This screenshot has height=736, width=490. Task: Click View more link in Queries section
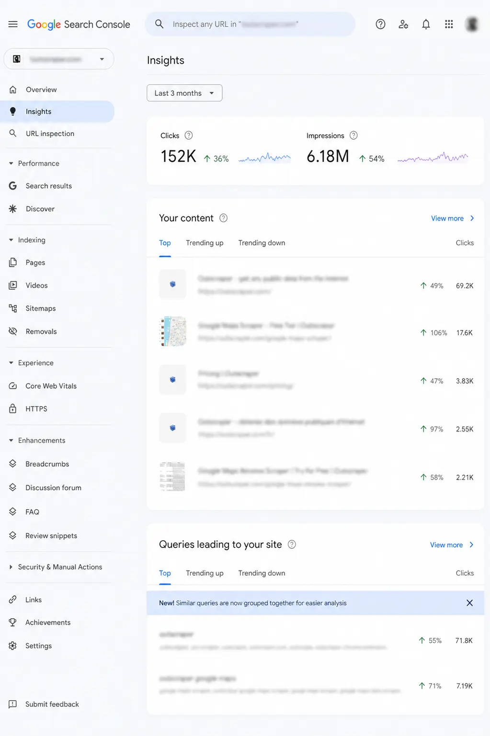[452, 545]
